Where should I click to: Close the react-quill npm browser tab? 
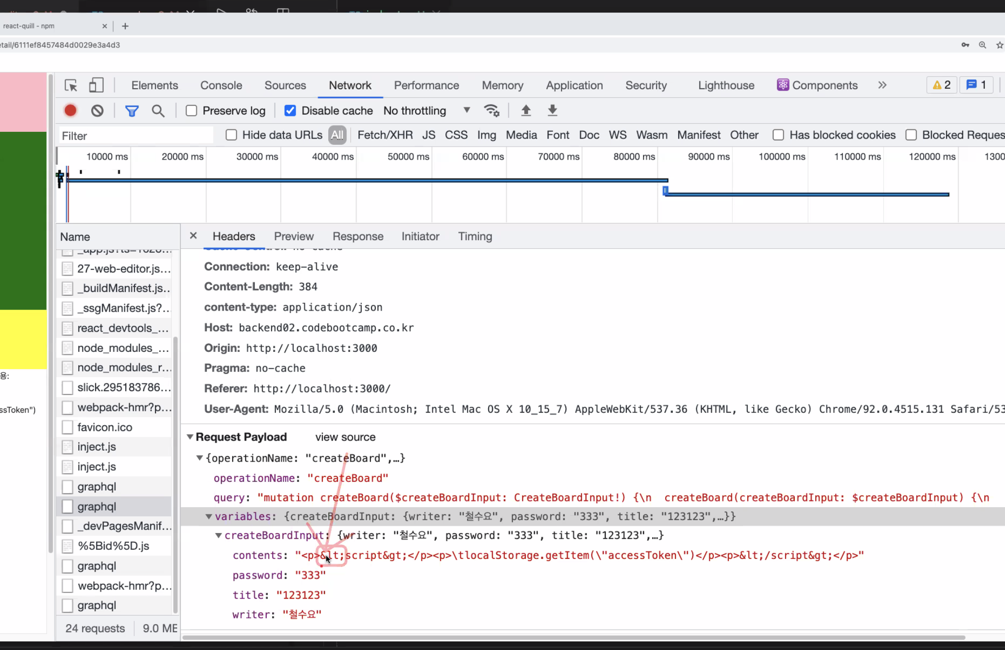[105, 26]
